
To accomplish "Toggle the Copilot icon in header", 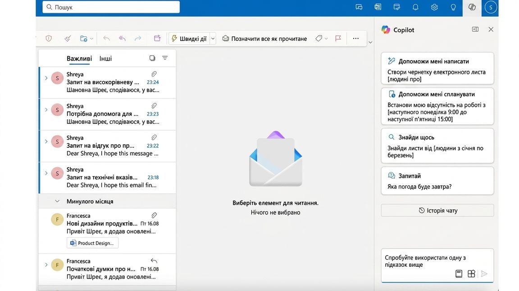I will (x=472, y=7).
